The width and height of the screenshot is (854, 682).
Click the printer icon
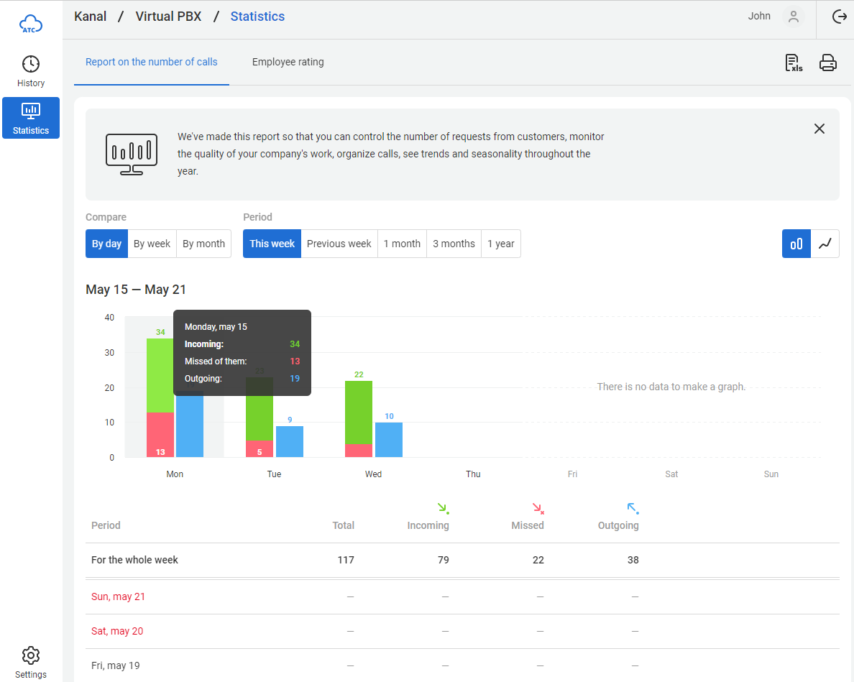pyautogui.click(x=828, y=63)
